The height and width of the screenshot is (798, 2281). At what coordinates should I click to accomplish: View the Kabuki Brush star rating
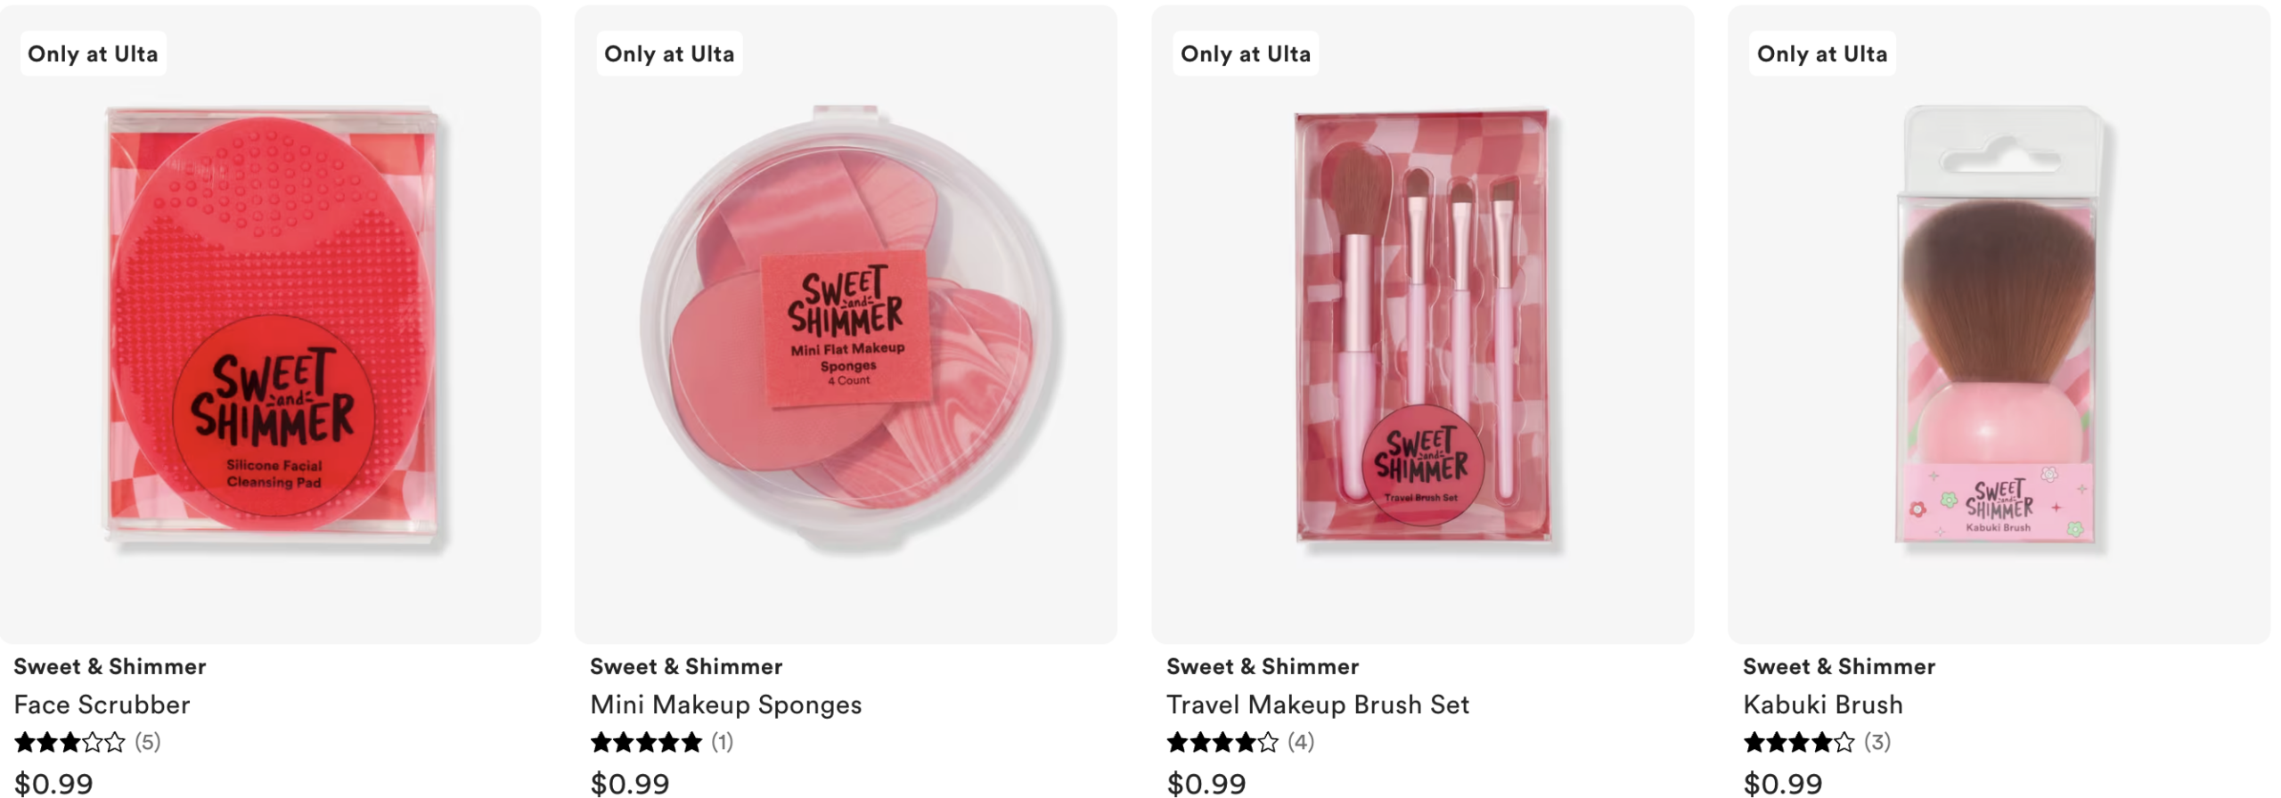(x=1800, y=742)
